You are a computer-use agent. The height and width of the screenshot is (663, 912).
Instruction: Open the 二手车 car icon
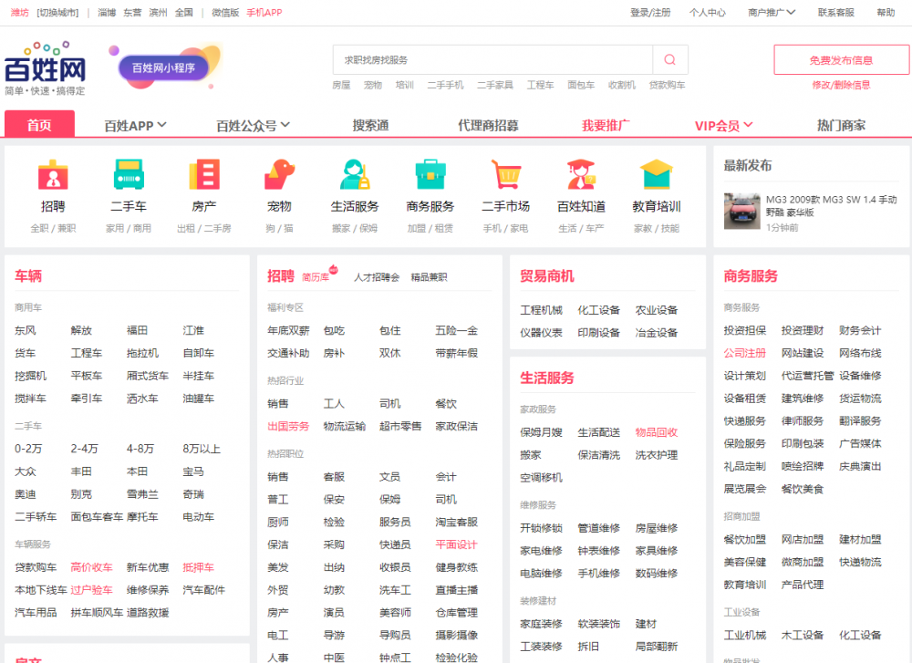(x=129, y=174)
